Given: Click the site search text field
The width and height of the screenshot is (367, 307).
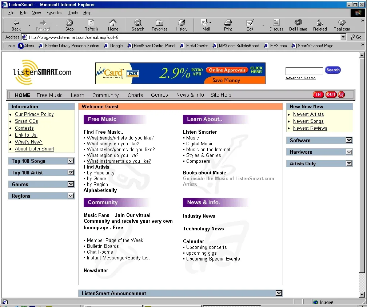Looking at the screenshot, I should click(x=304, y=71).
